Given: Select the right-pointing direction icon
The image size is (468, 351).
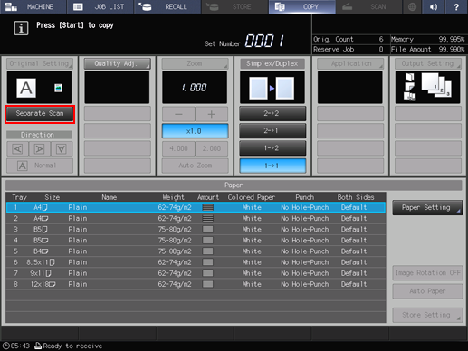Looking at the screenshot, I should point(39,149).
